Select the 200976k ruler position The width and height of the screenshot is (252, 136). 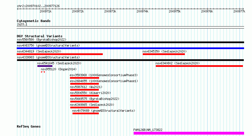tap(207, 11)
